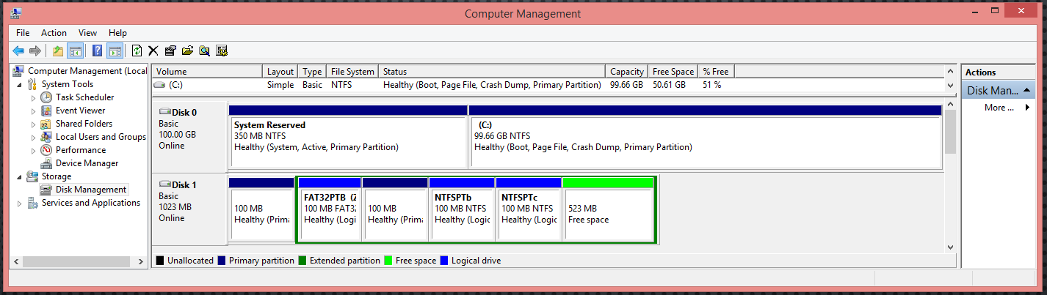Select the NTFSPTb logical drive partition

tap(461, 208)
